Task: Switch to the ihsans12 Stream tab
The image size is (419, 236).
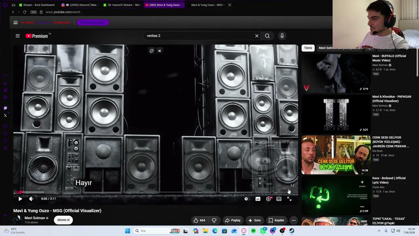Action: pos(122,5)
